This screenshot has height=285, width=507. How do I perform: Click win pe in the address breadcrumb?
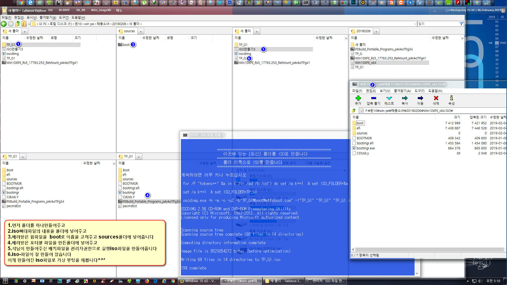tap(89, 24)
